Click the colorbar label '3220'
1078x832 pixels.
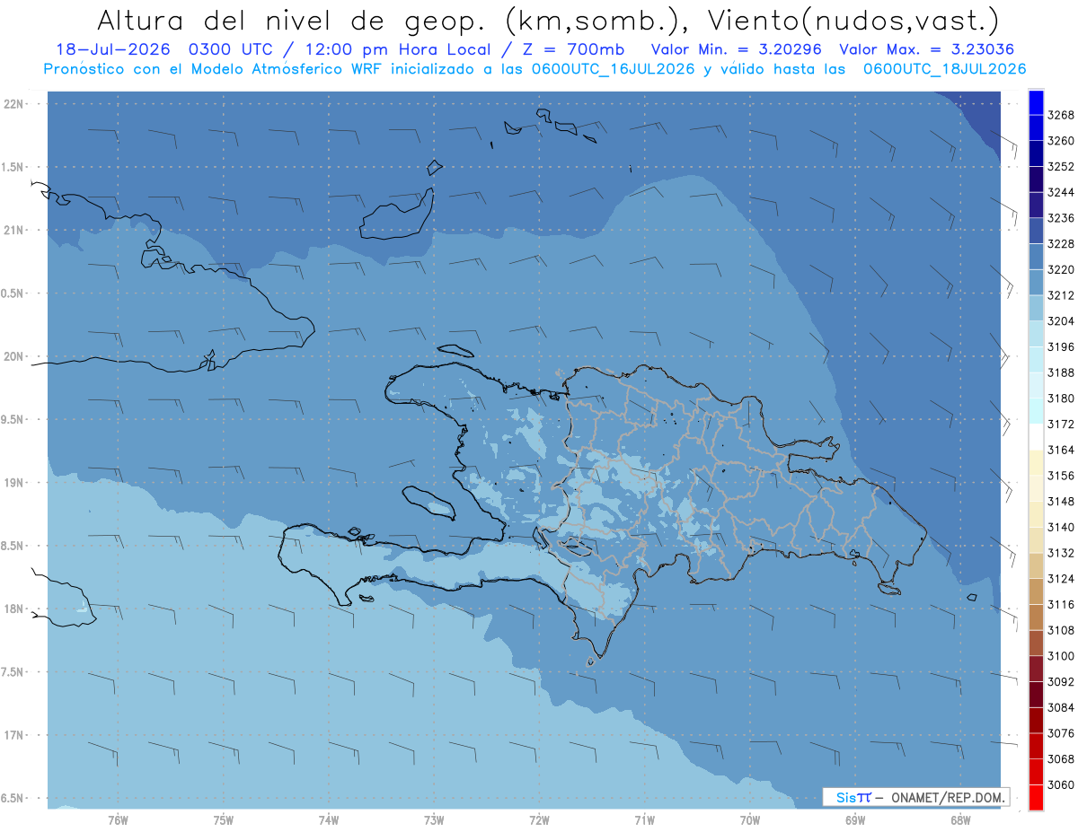(1060, 269)
